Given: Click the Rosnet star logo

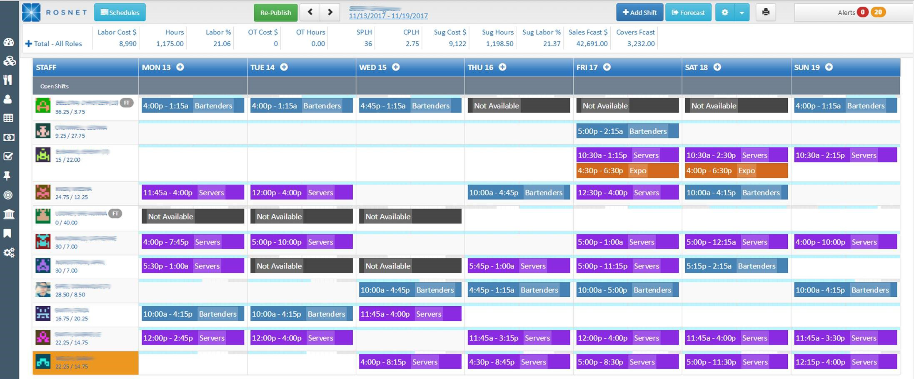Looking at the screenshot, I should (x=31, y=12).
